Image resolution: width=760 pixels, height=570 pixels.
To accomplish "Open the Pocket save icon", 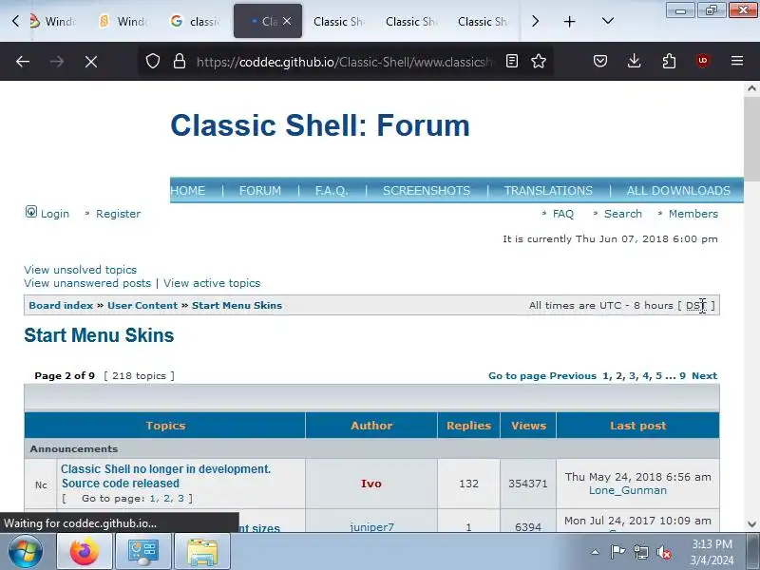I will (x=600, y=61).
